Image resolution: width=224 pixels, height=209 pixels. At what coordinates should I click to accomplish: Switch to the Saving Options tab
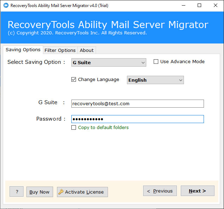click(x=23, y=50)
